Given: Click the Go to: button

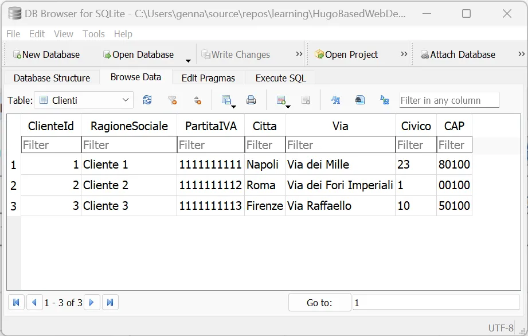Looking at the screenshot, I should click(319, 302).
